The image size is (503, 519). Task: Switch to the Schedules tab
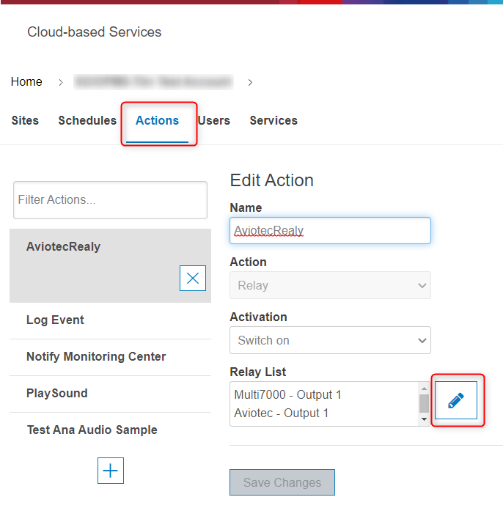87,121
